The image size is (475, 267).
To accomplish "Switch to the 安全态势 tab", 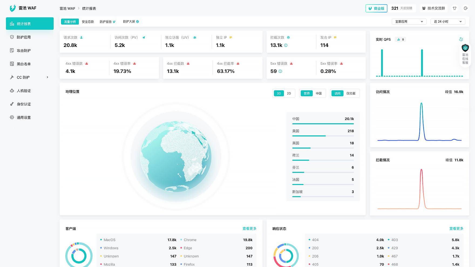I will [88, 22].
